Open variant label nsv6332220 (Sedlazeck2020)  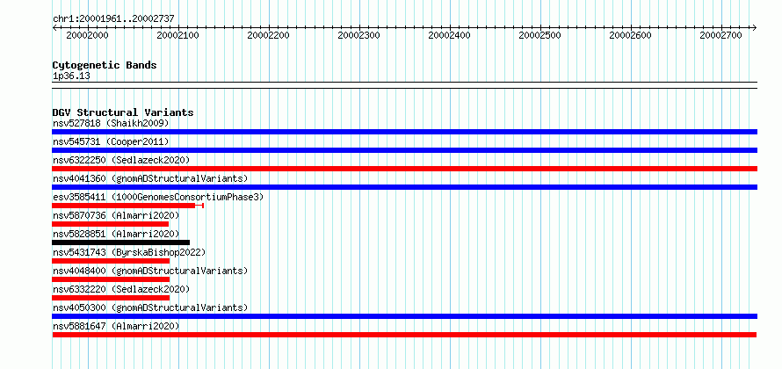(x=121, y=289)
